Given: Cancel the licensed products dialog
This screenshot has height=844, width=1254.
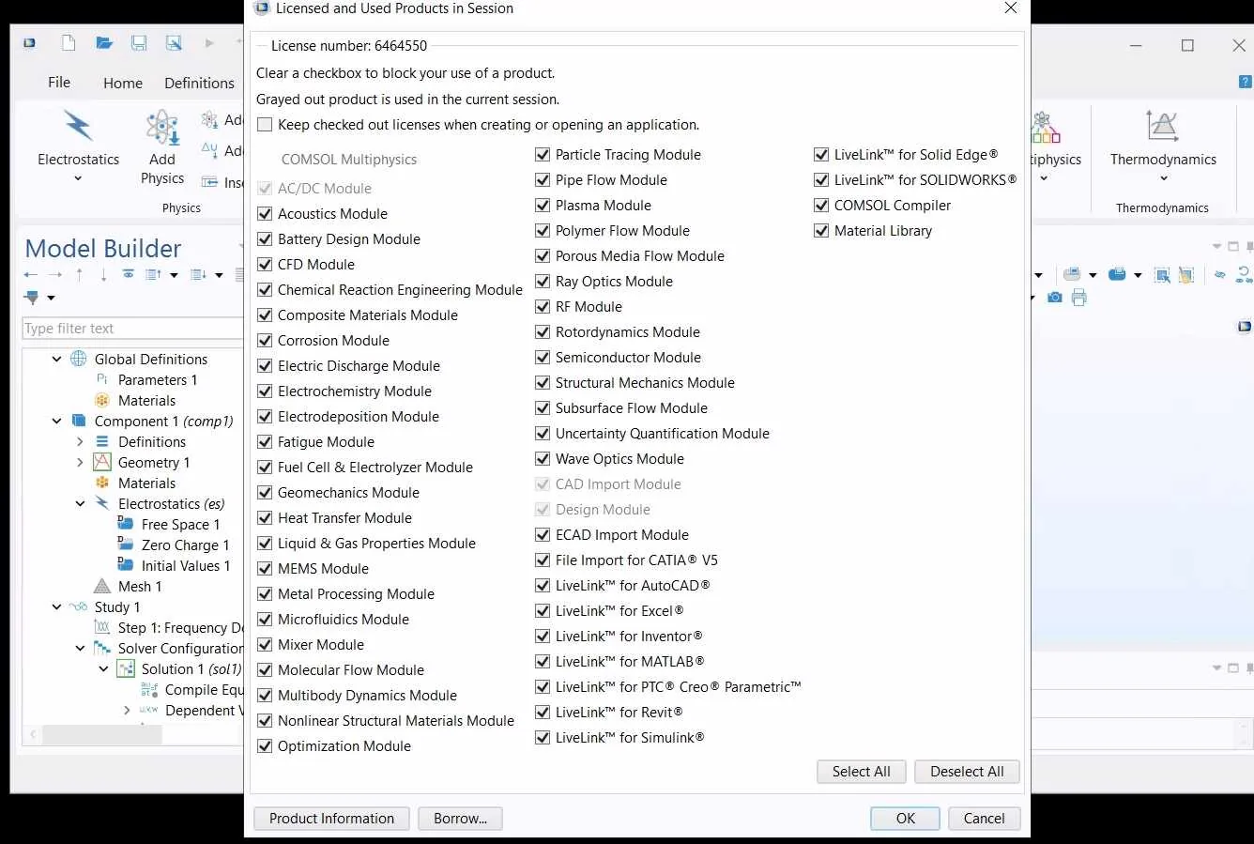Looking at the screenshot, I should (x=984, y=819).
